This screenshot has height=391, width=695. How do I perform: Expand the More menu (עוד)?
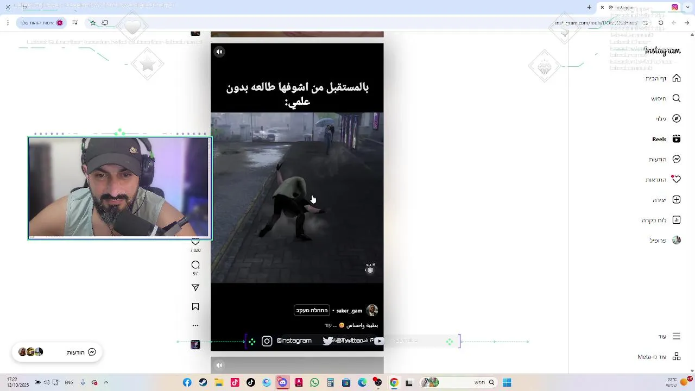coord(669,336)
